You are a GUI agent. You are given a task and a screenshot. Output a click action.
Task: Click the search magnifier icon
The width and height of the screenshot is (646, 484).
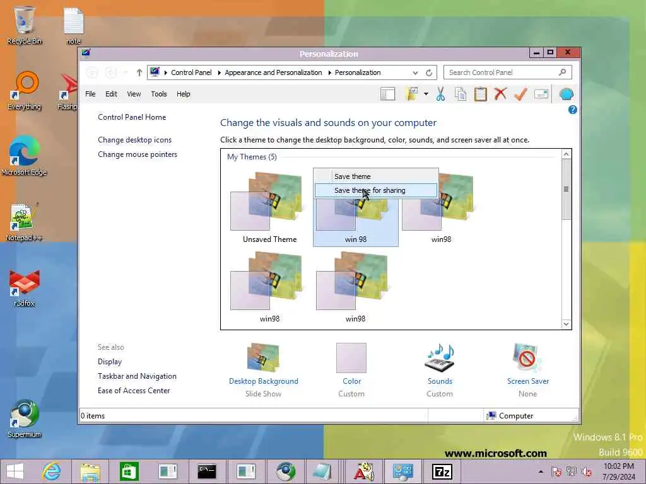[562, 72]
